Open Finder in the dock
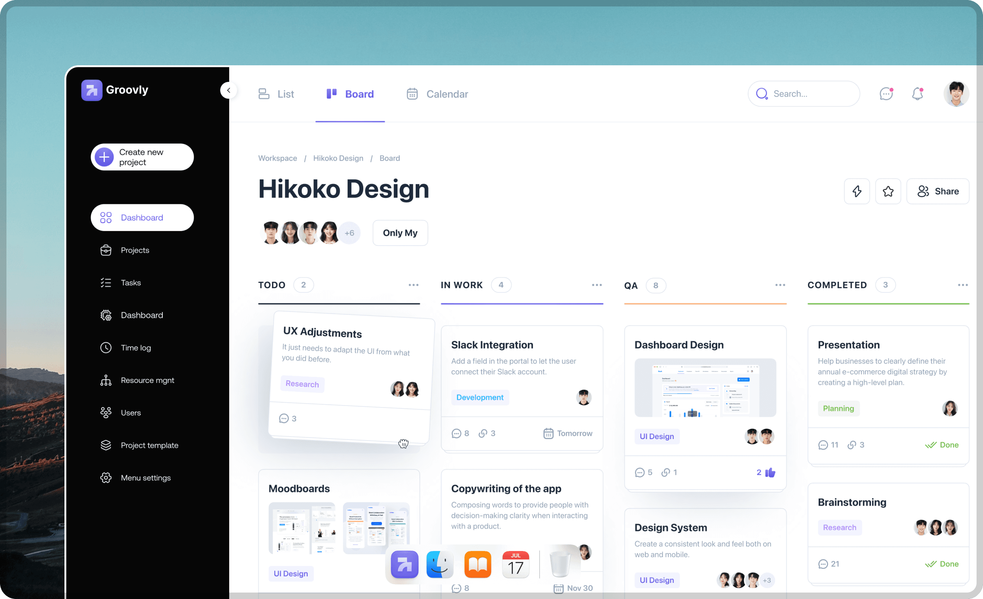 [x=440, y=564]
